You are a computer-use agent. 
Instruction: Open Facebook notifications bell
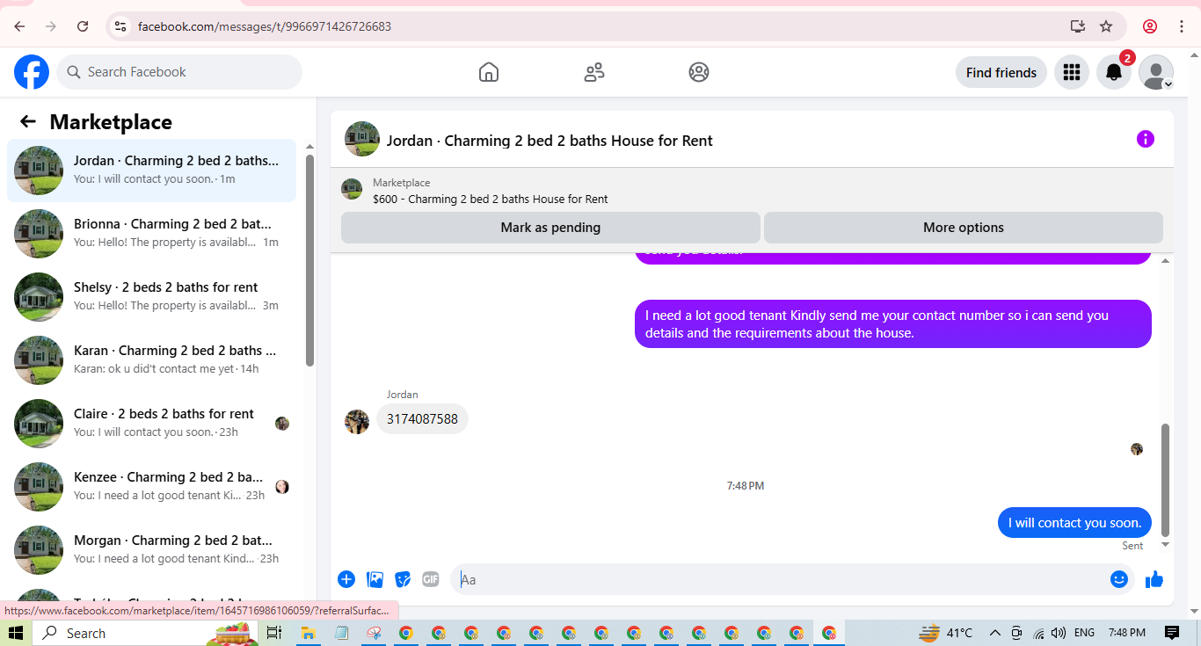point(1114,72)
